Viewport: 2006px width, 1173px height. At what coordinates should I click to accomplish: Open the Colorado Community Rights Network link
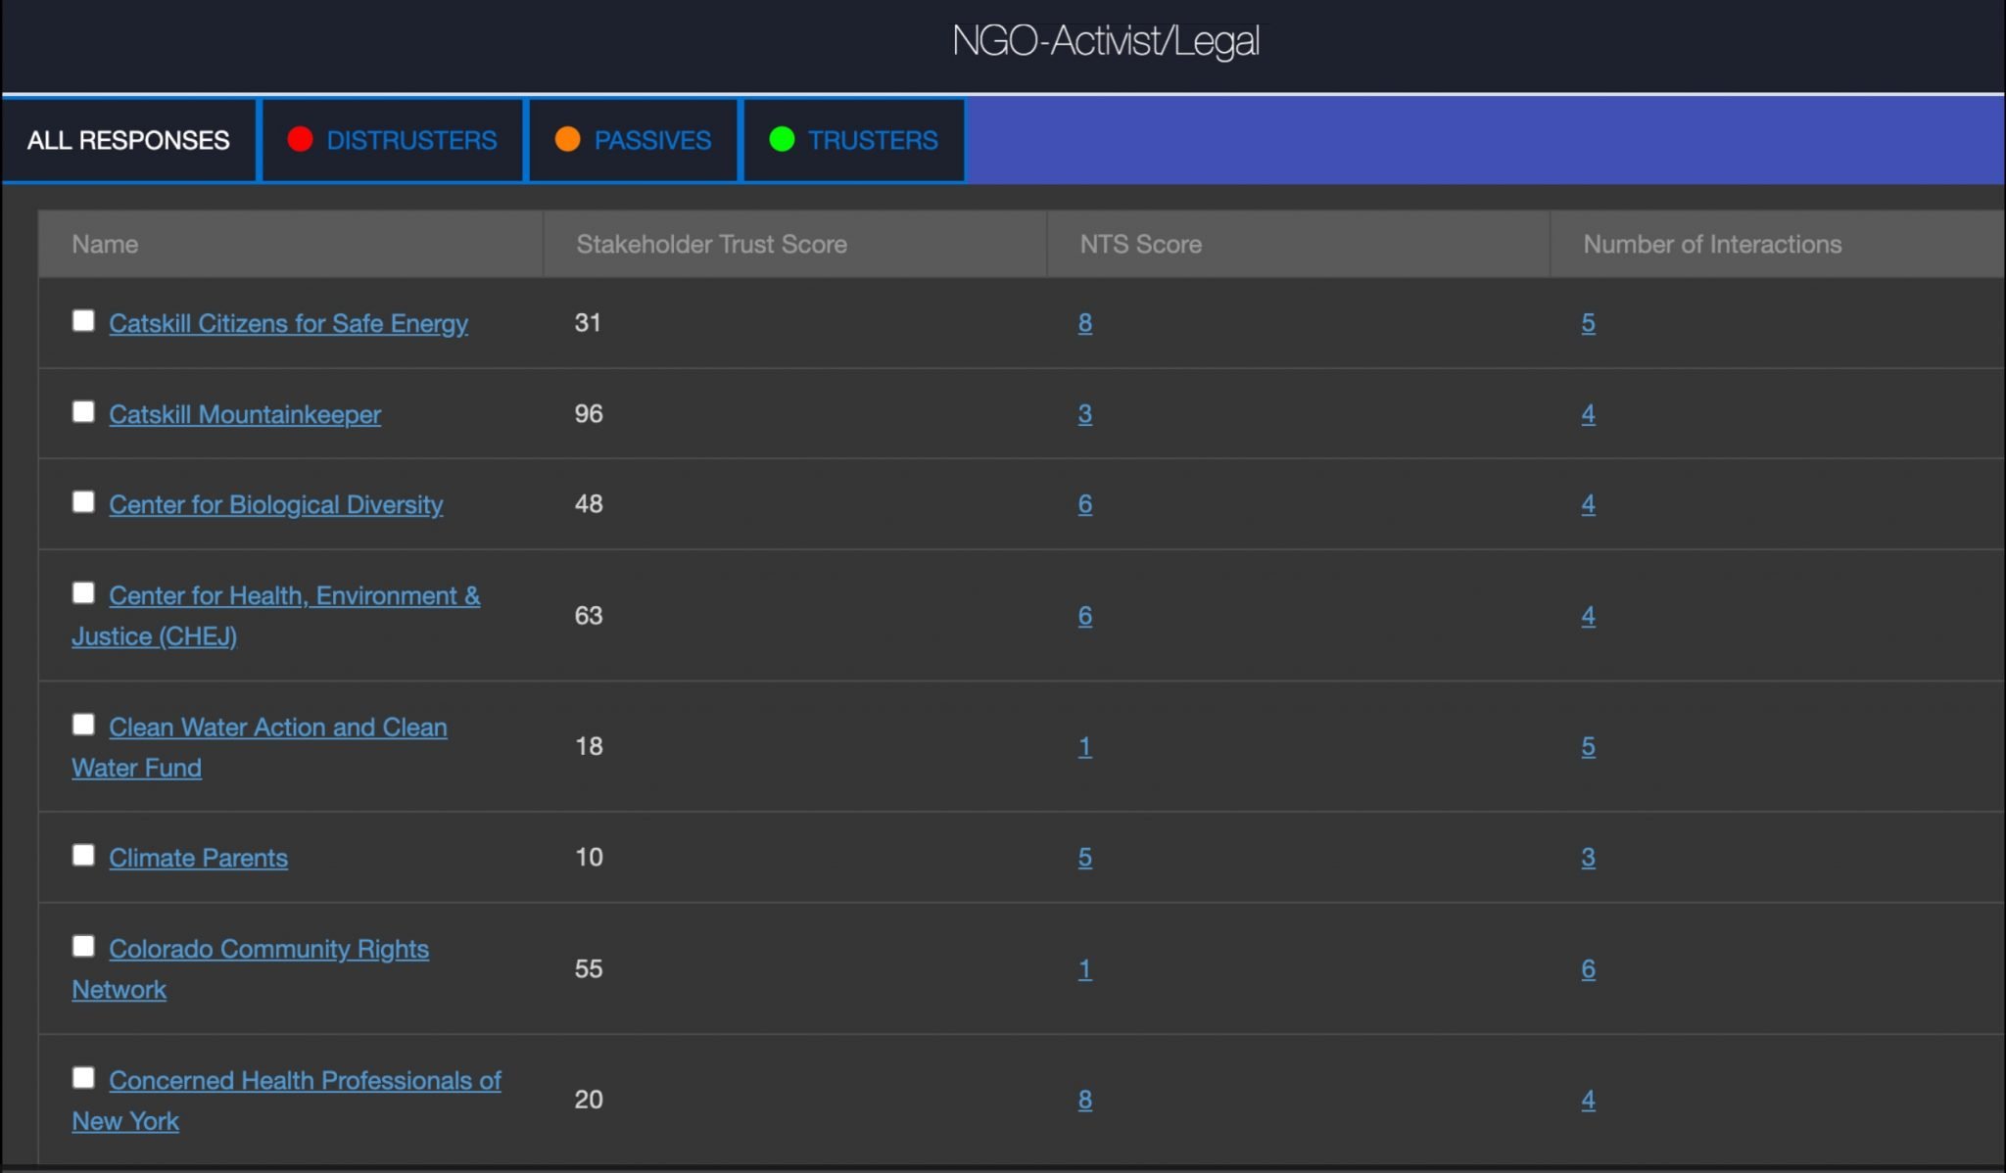coord(250,969)
